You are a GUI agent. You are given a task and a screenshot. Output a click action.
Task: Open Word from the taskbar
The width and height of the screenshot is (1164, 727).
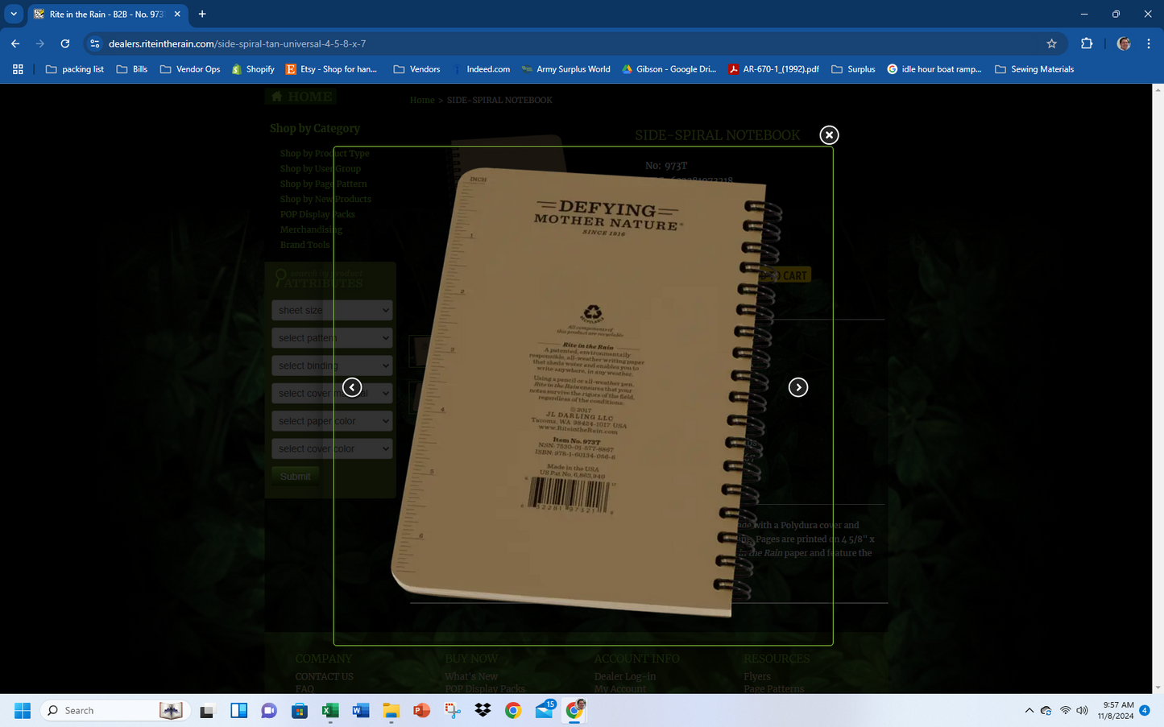[x=361, y=710]
